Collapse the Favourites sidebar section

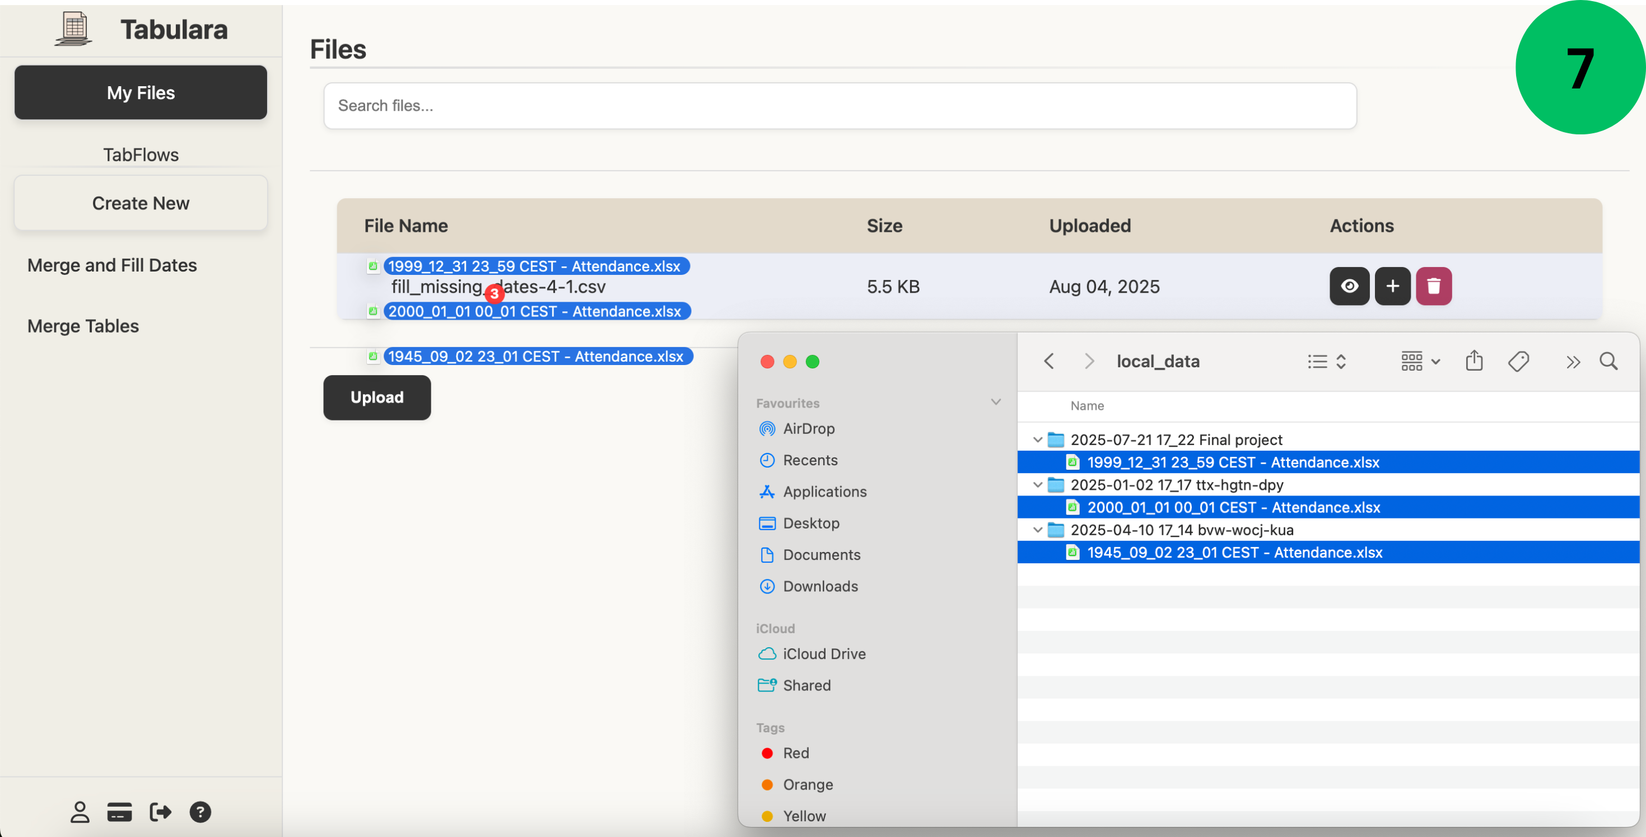[x=996, y=403]
